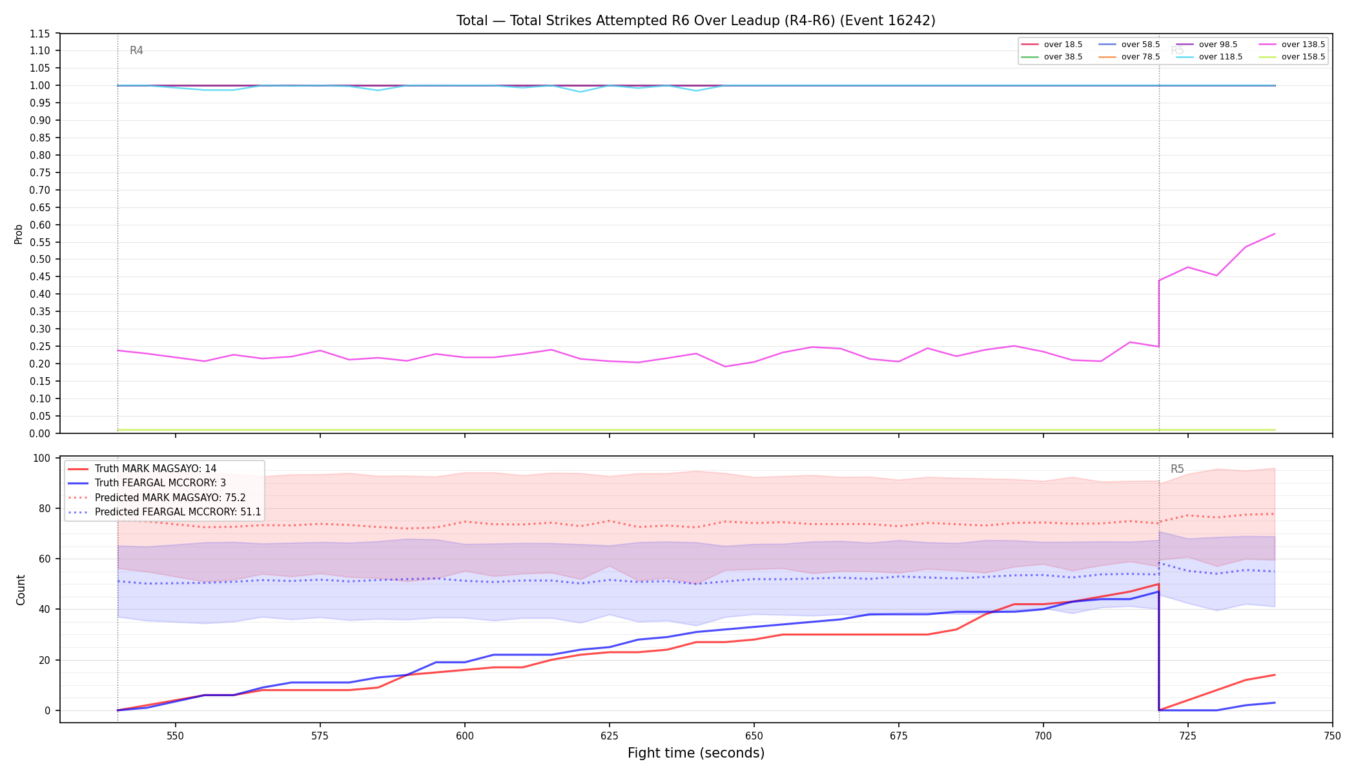The height and width of the screenshot is (775, 1356).
Task: Click the 1.00 tick on Prob axis
Action: point(40,86)
